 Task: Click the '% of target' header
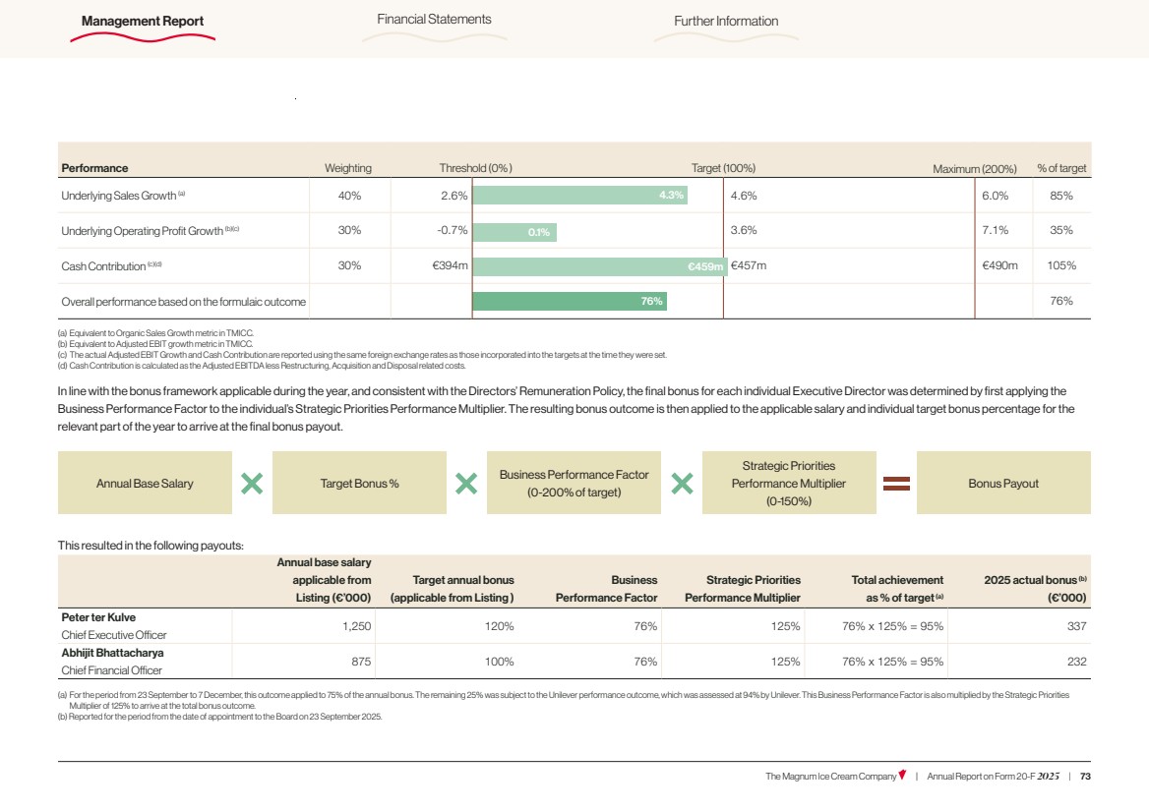(x=1061, y=168)
